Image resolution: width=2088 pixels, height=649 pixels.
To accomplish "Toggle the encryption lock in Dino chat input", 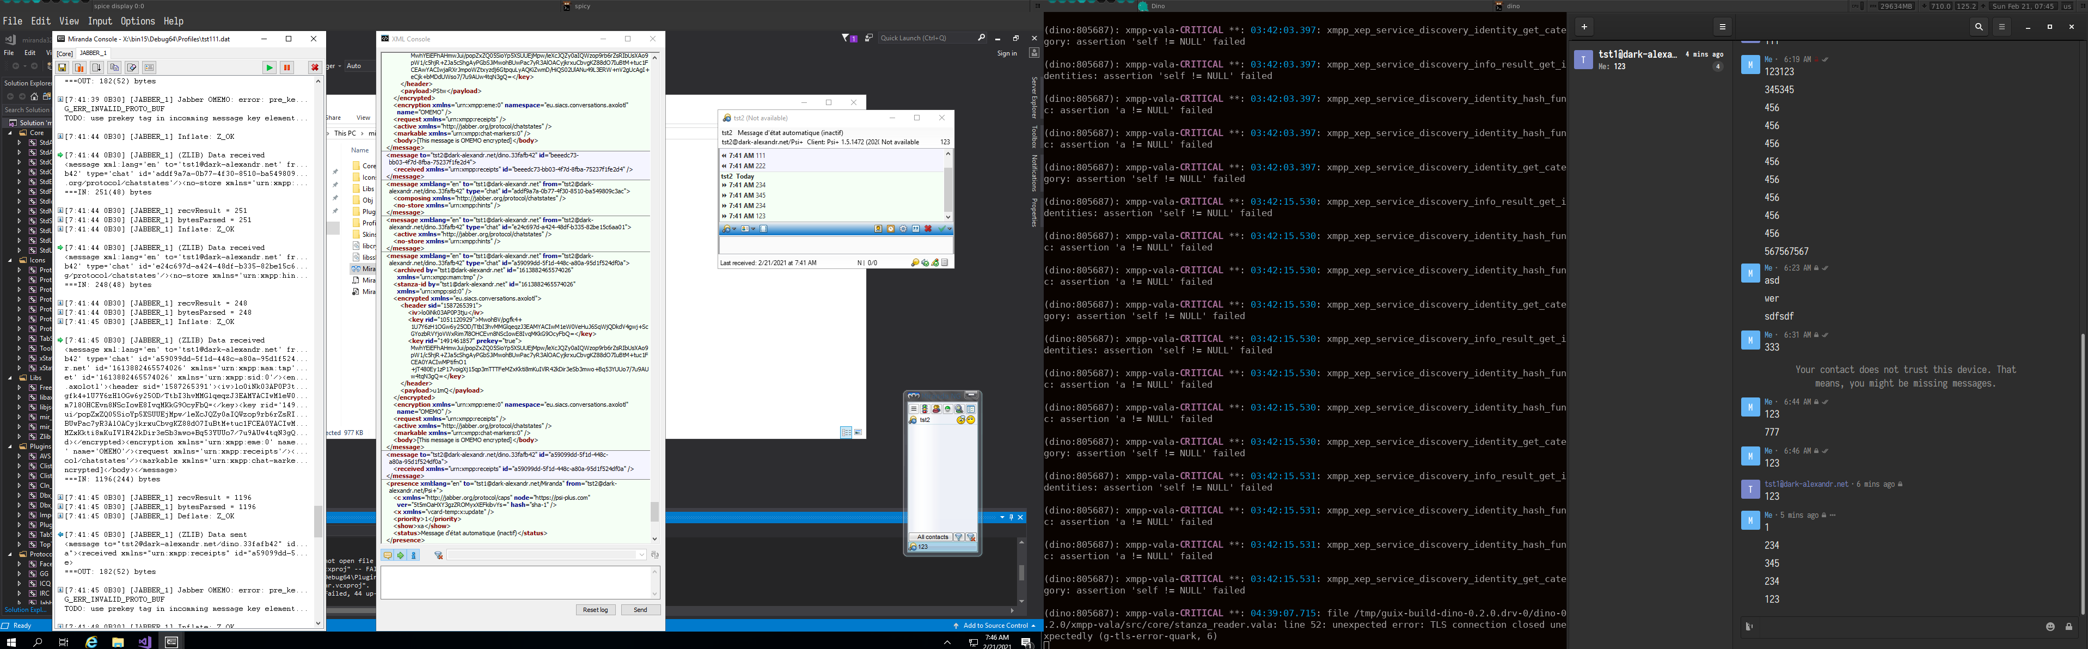I will 2068,626.
